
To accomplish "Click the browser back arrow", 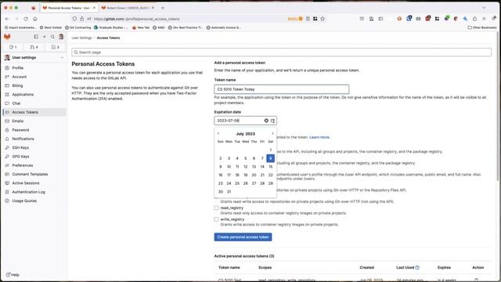I will 7,19.
